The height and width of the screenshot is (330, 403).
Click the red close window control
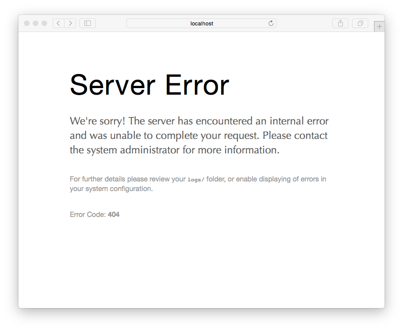pyautogui.click(x=27, y=23)
